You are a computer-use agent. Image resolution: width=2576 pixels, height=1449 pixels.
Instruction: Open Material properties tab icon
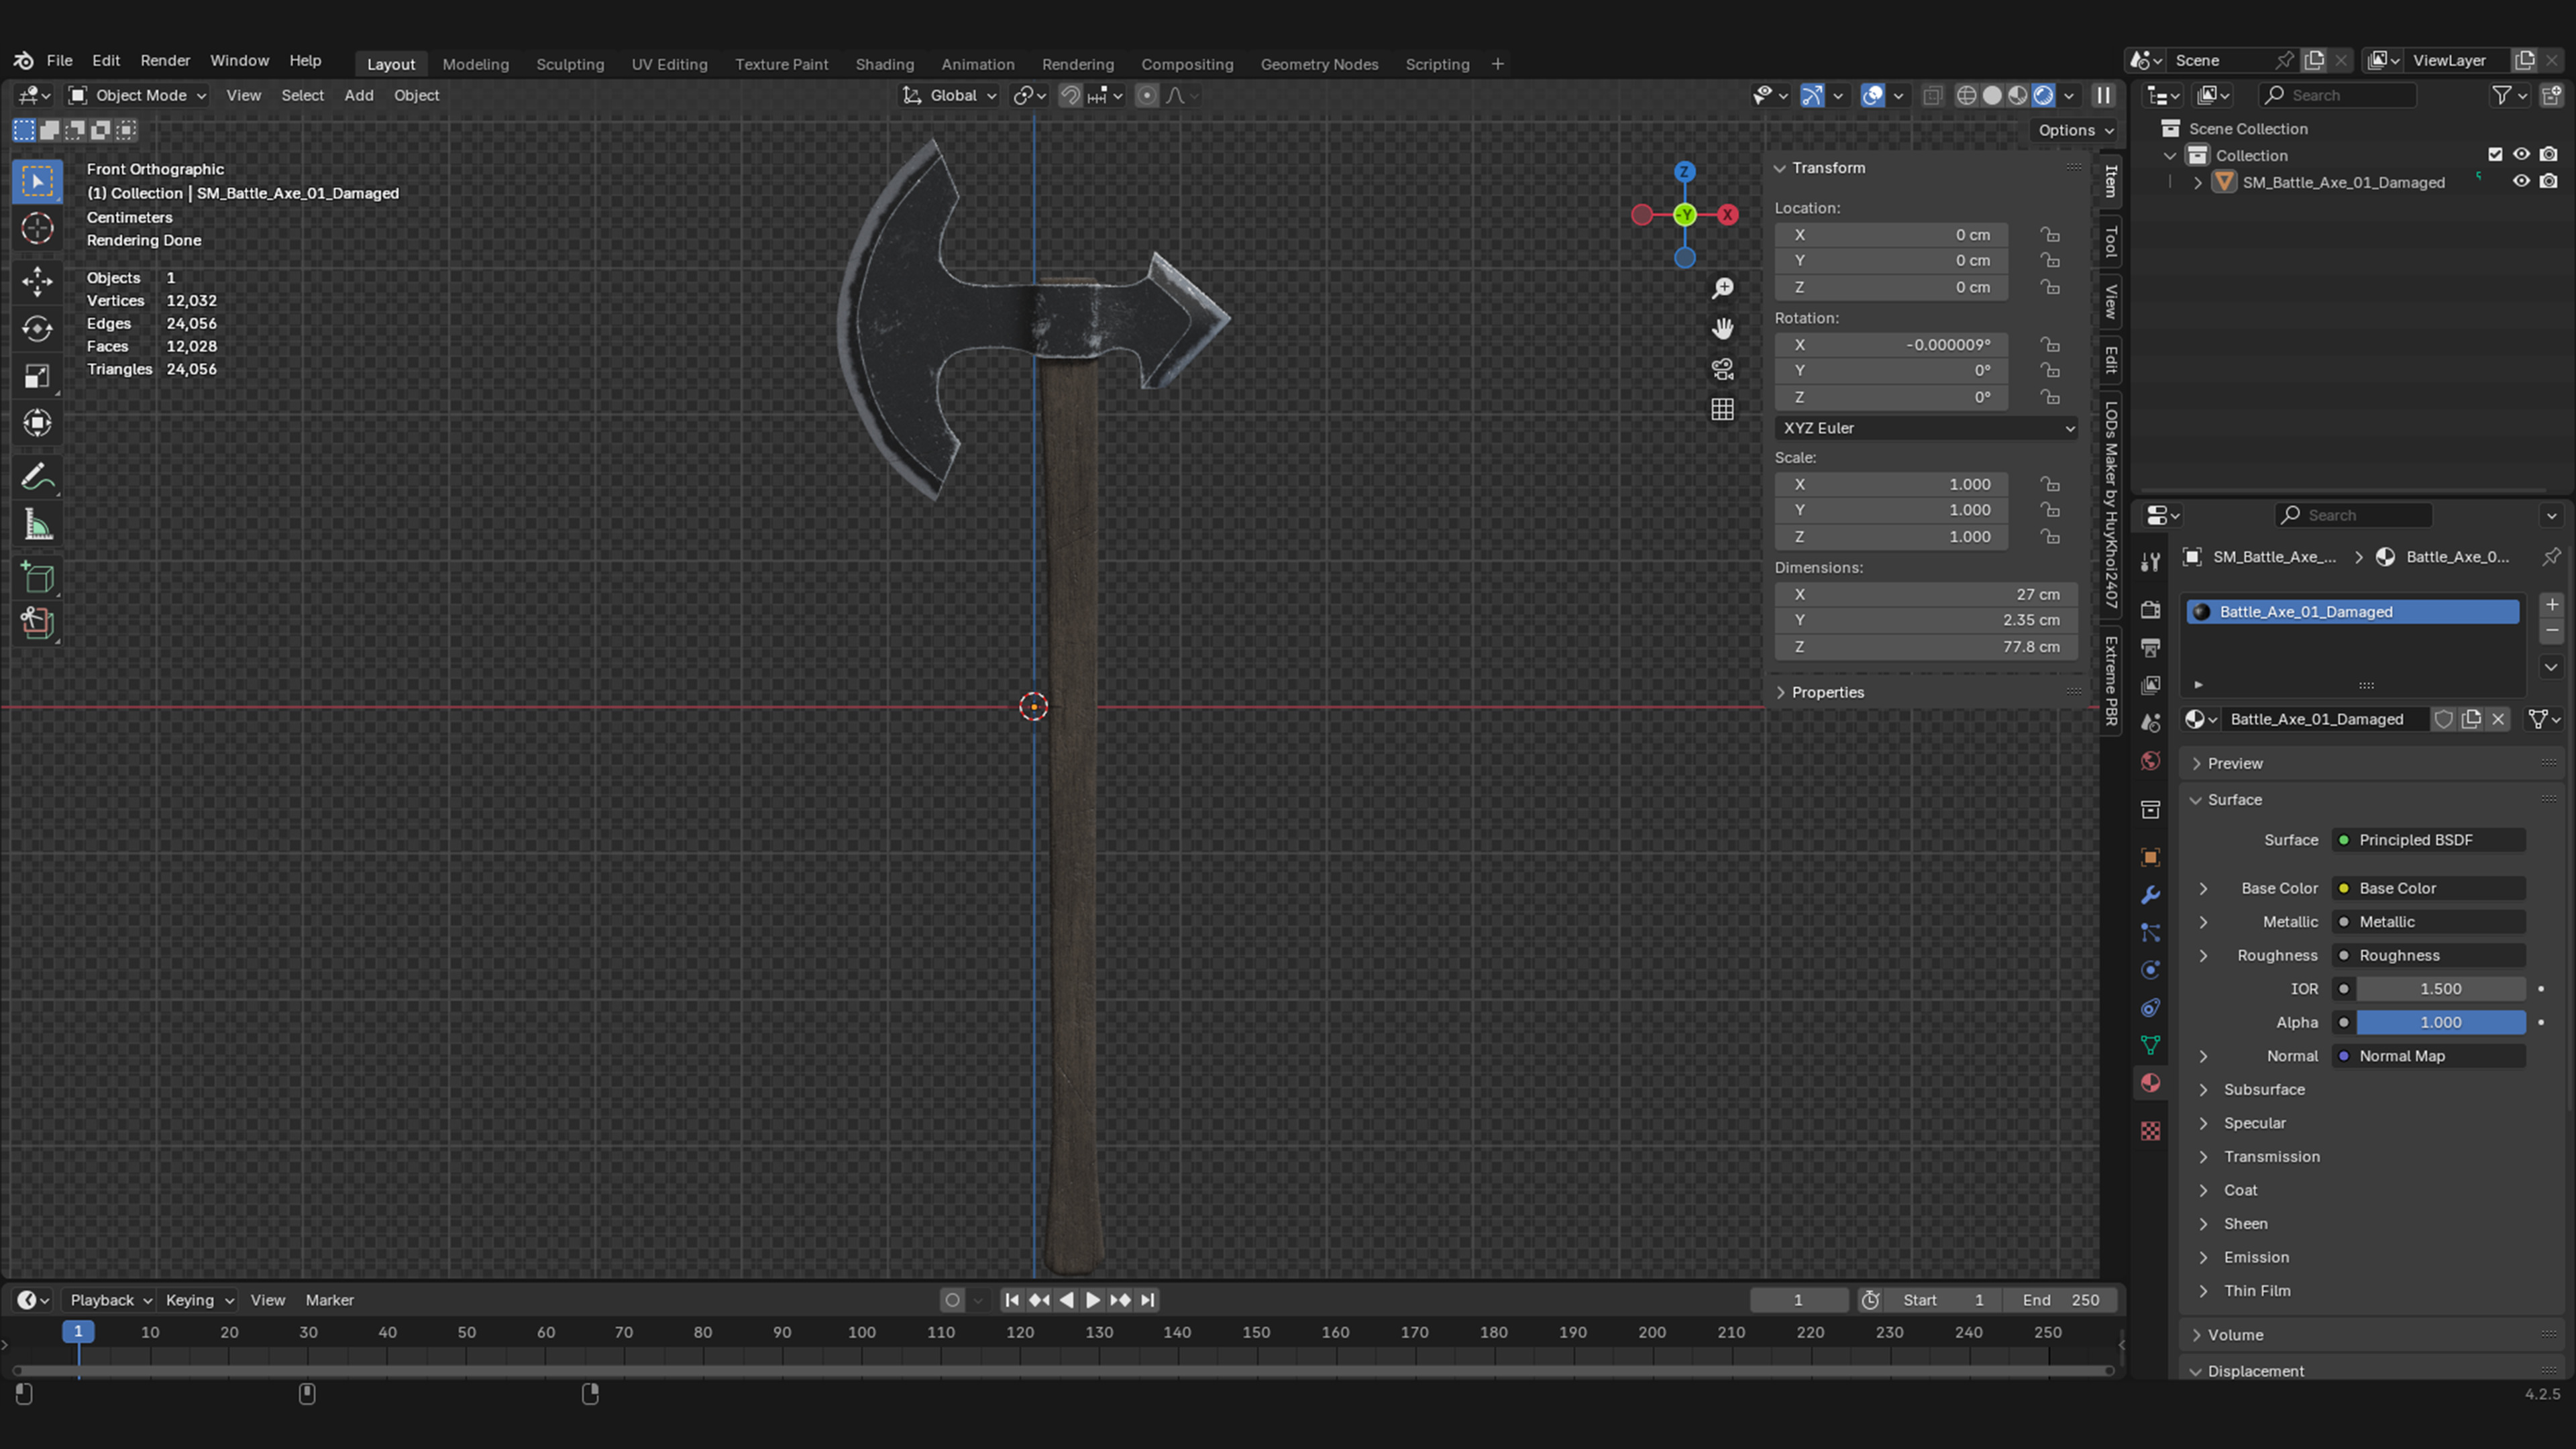pos(2150,1083)
